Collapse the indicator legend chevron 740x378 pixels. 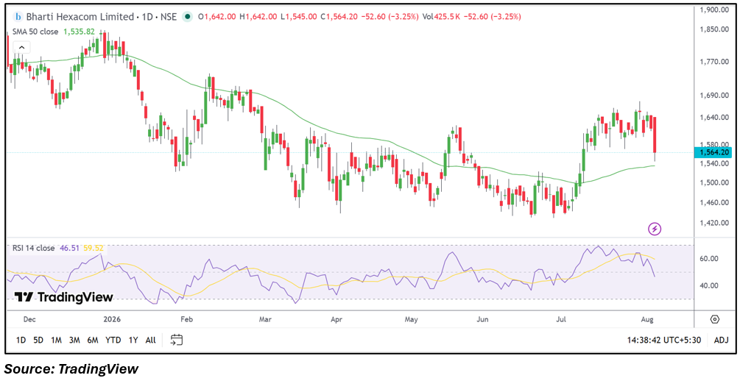[21, 47]
